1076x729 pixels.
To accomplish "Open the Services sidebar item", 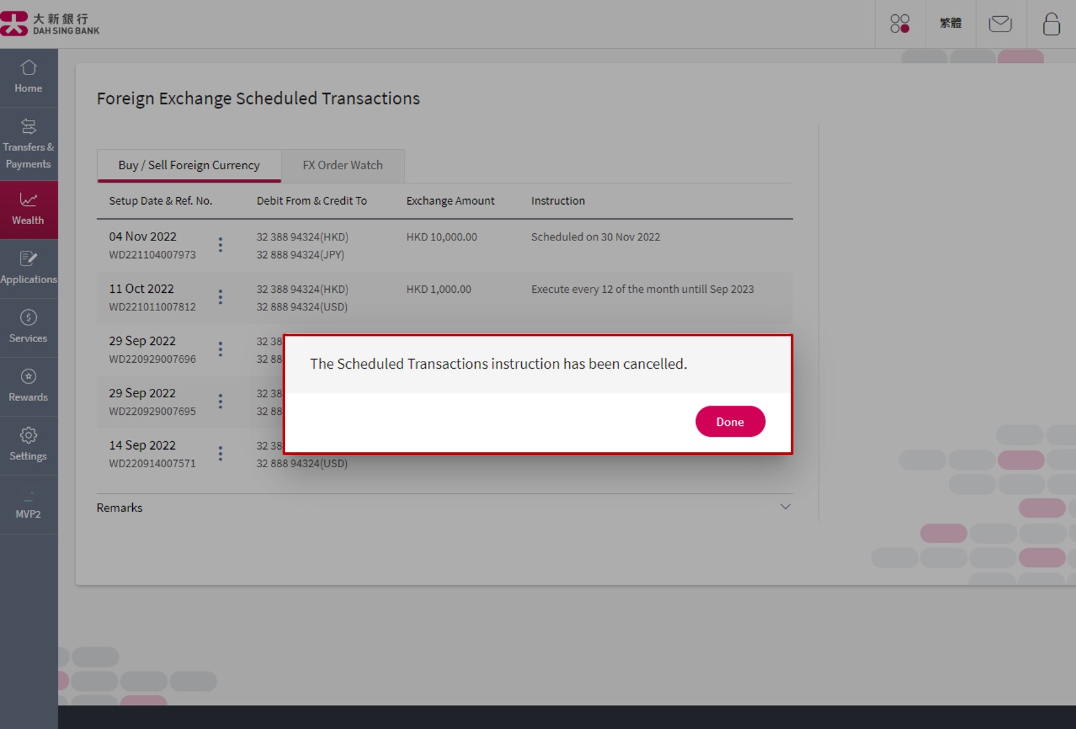I will tap(29, 327).
